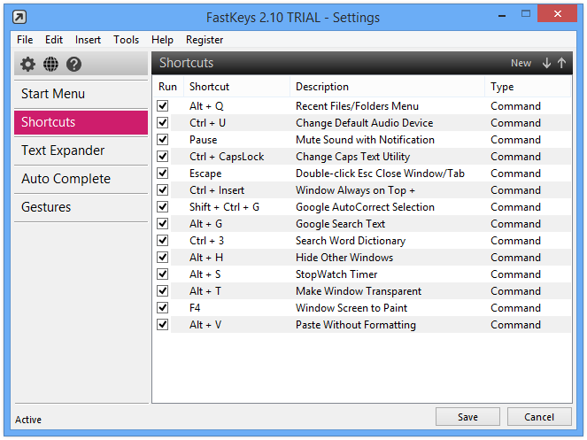Minimize the FastKeys Settings window
This screenshot has width=587, height=440.
(x=502, y=16)
